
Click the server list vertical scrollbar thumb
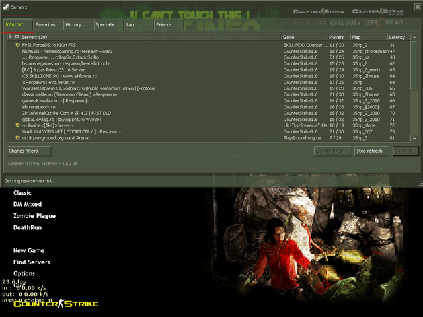pyautogui.click(x=414, y=66)
